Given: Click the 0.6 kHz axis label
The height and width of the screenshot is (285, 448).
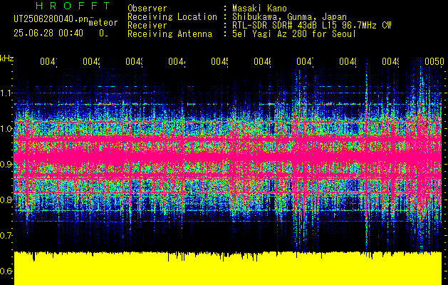Looking at the screenshot, I should 6,271.
